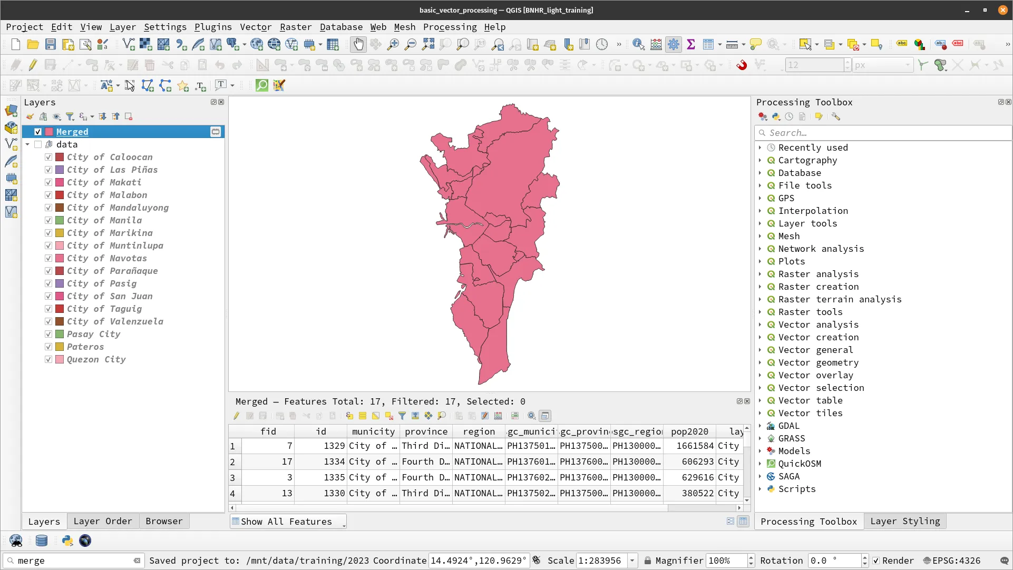
Task: Click the Vector menu item
Action: pyautogui.click(x=255, y=26)
